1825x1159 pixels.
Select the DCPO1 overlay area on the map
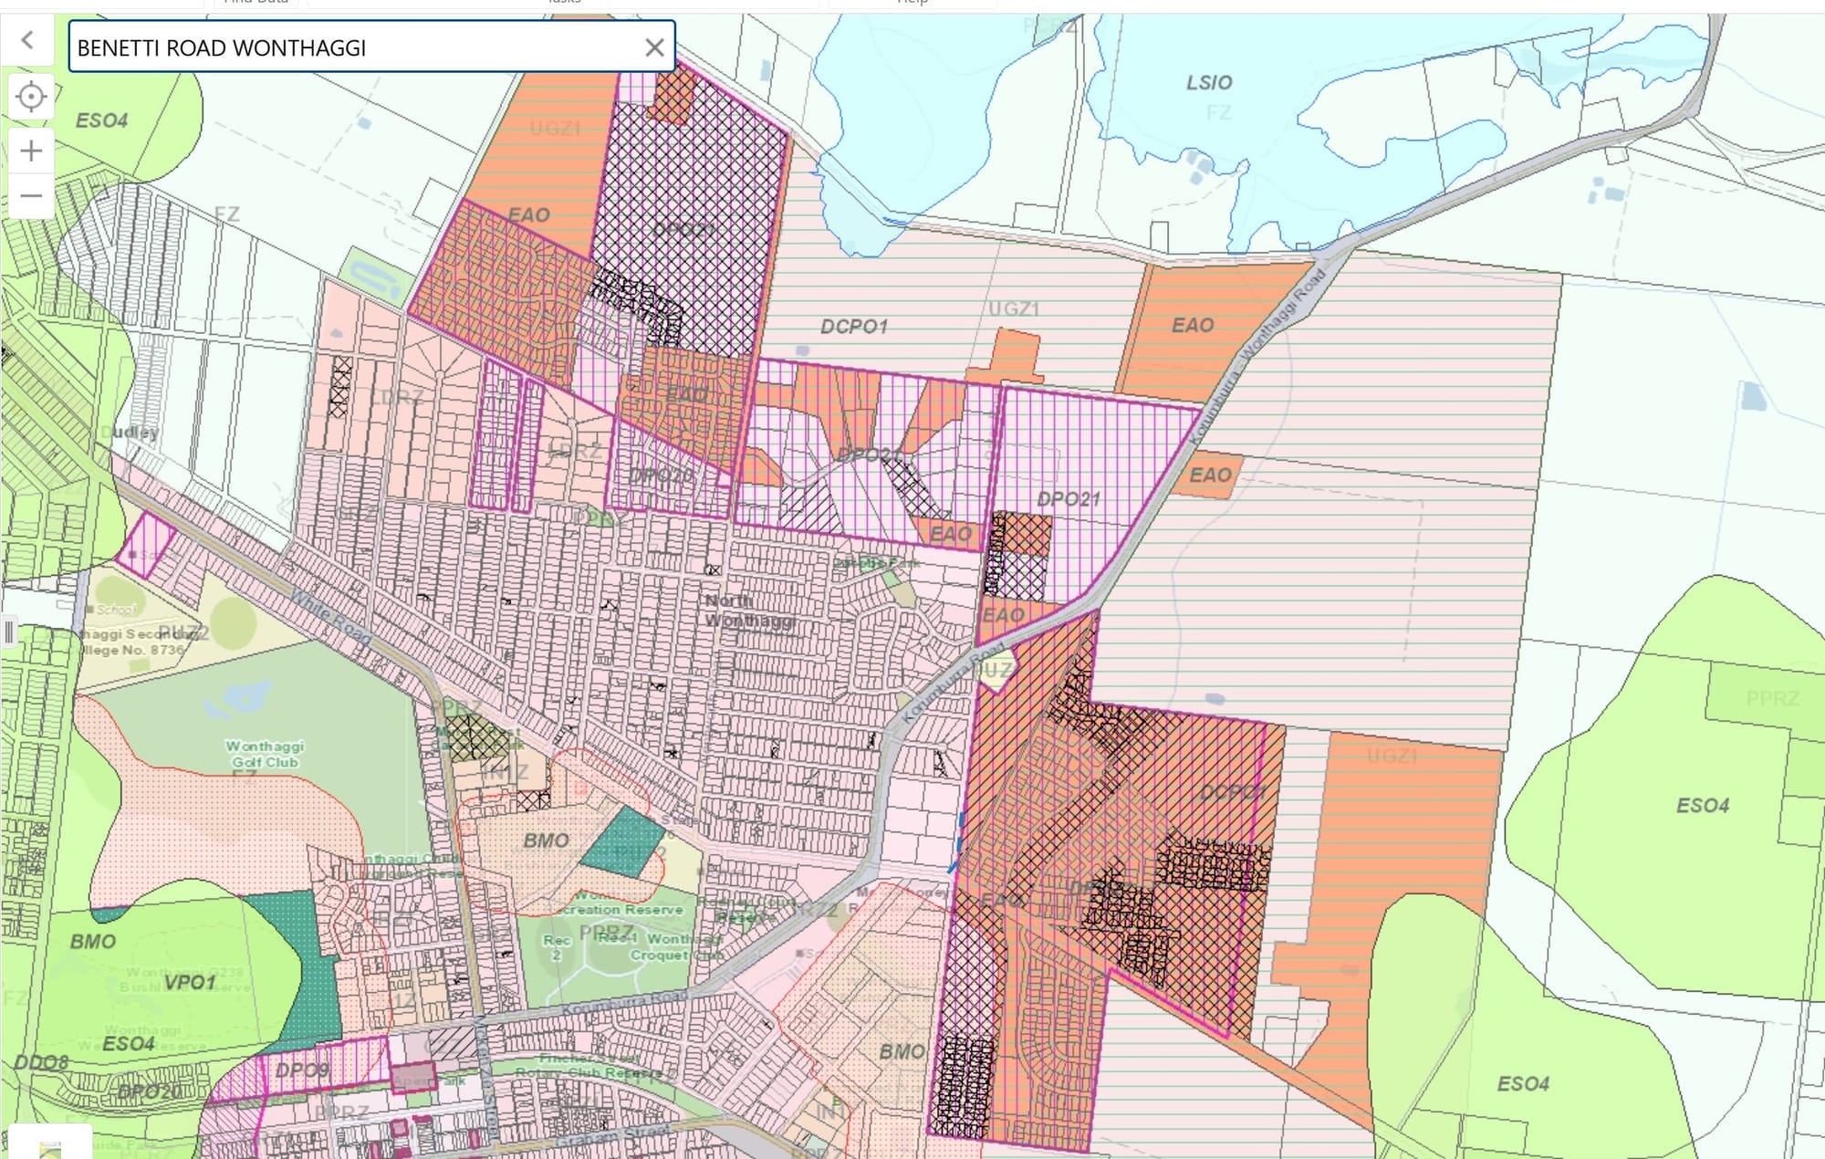click(x=856, y=324)
